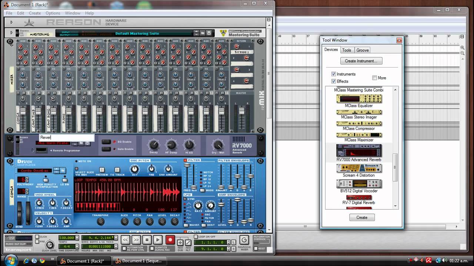Select the MClass Compressor device thumbnail
This screenshot has width=474, height=266.
pos(359,124)
